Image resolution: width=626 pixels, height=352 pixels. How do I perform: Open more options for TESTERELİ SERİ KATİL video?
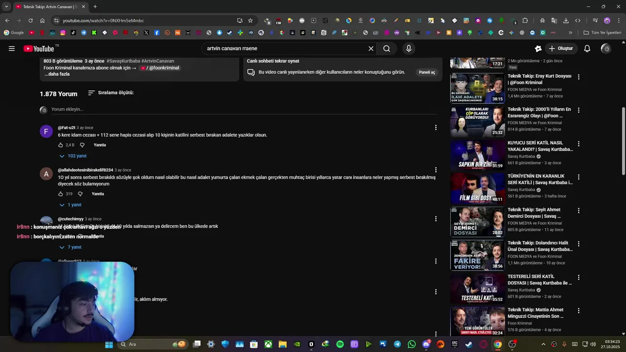579,277
